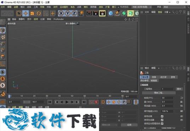
Task: Play the animation forward
Action: [x=67, y=102]
